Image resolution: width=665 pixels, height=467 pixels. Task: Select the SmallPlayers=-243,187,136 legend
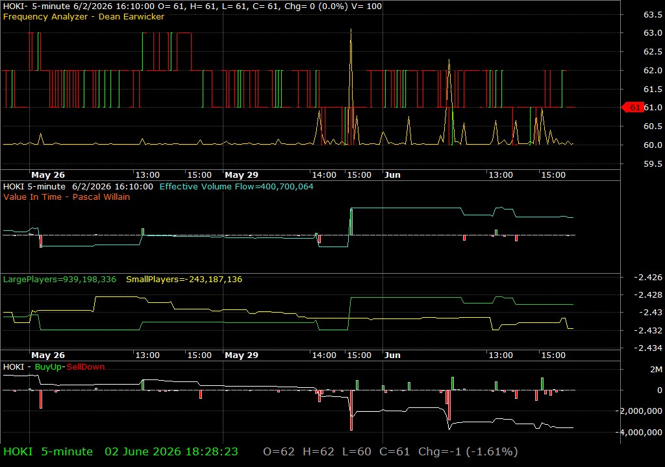point(184,280)
